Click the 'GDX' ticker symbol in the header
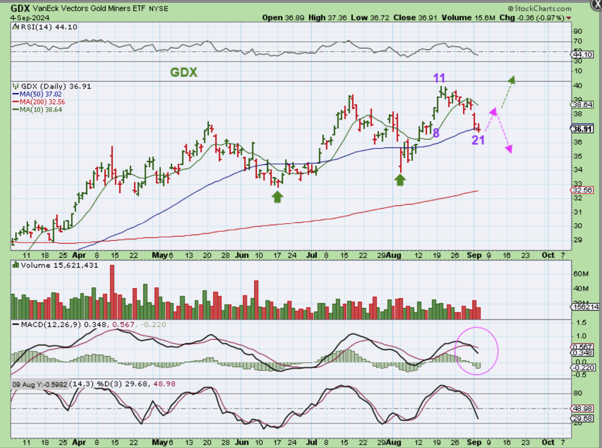 (20, 8)
